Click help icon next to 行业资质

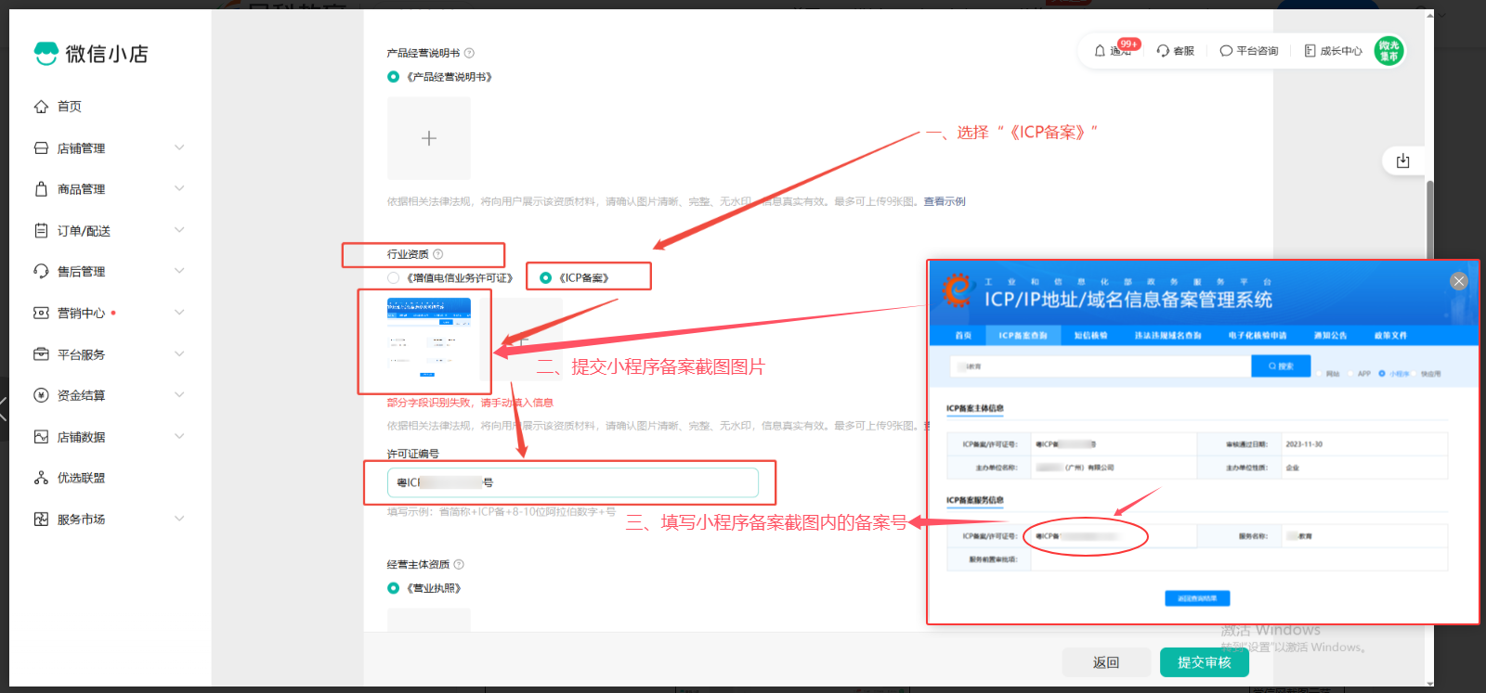point(437,254)
